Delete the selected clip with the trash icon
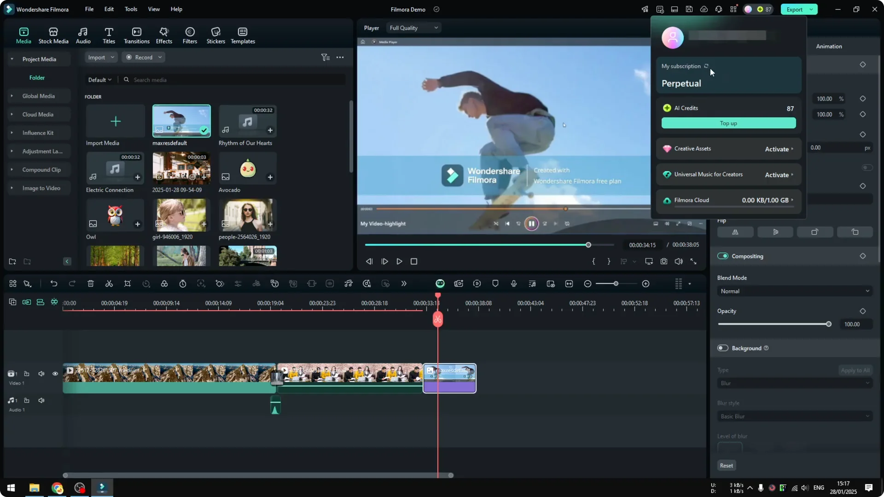 point(91,283)
